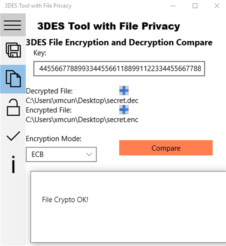Open the info 'i' about page
This screenshot has width=226, height=246.
[13, 164]
